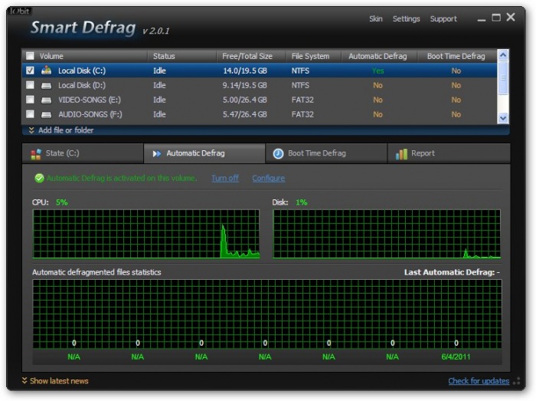536x401 pixels.
Task: Click the Local Disk (D:) drive icon
Action: pos(46,86)
